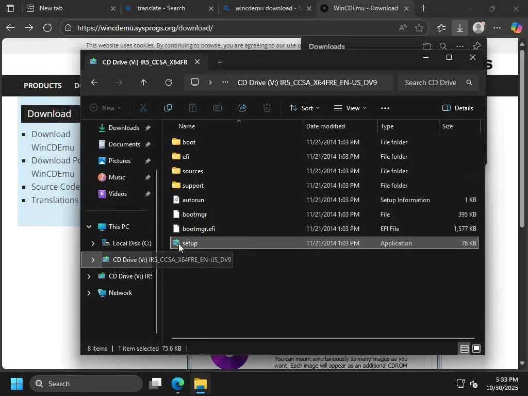This screenshot has width=528, height=396.
Task: Open the View dropdown in Explorer
Action: click(350, 108)
